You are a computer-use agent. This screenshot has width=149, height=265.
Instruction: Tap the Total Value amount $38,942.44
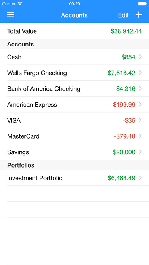[126, 31]
